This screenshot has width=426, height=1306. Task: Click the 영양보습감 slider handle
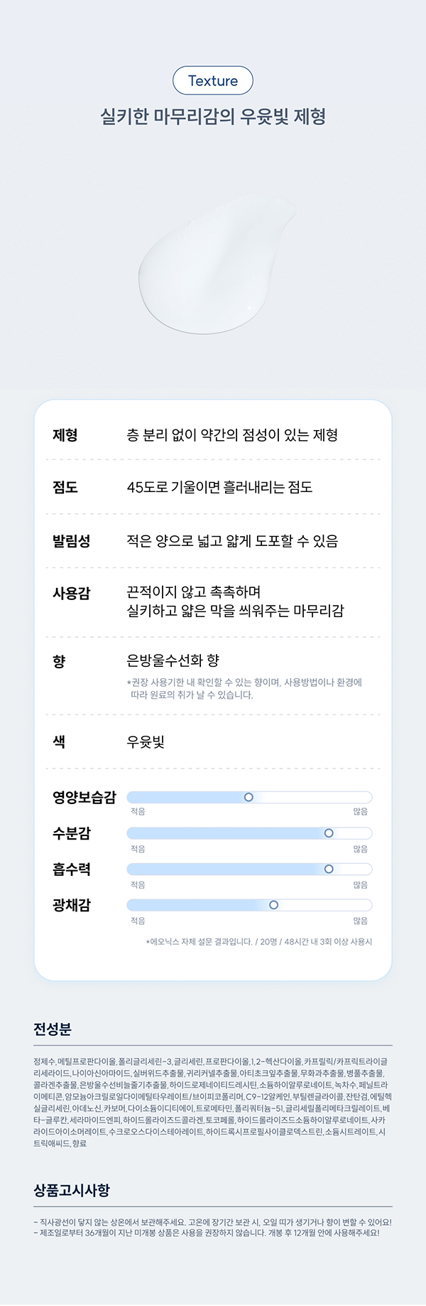[x=248, y=797]
